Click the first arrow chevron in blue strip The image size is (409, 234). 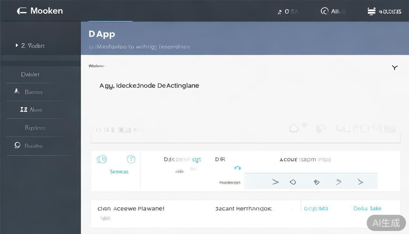(x=275, y=182)
